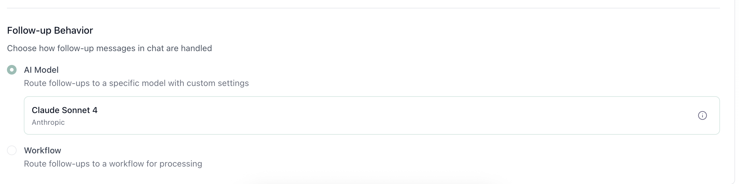
Task: Click the custom settings description under AI Model
Action: pyautogui.click(x=136, y=83)
